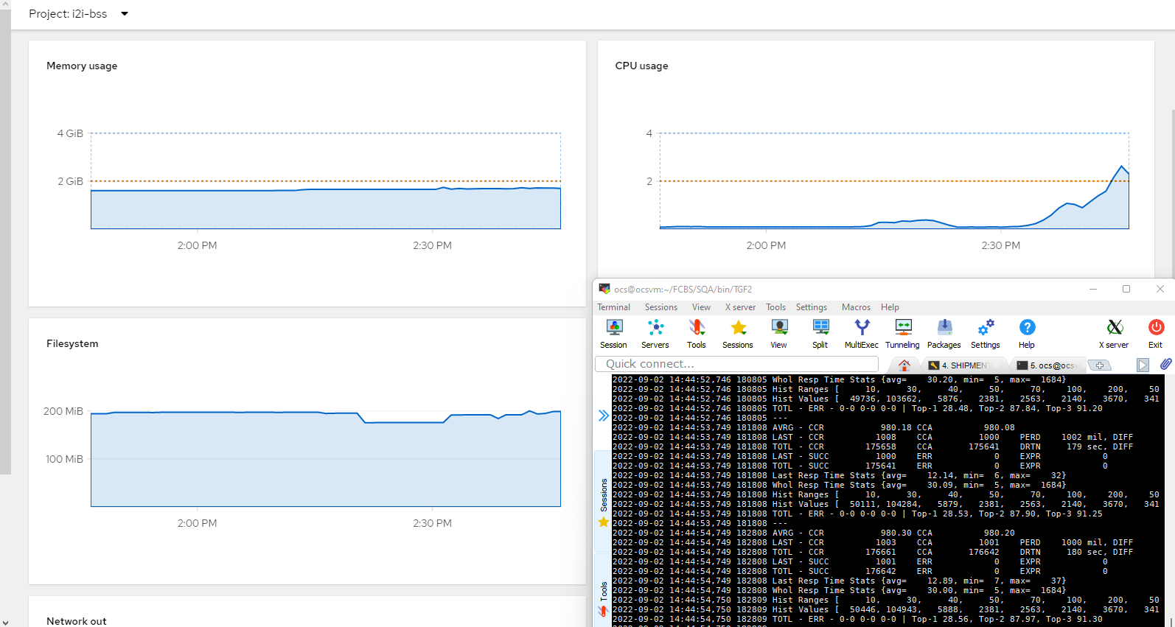Screen dimensions: 1175x627
Task: Click the Servers toolbar icon
Action: click(655, 334)
